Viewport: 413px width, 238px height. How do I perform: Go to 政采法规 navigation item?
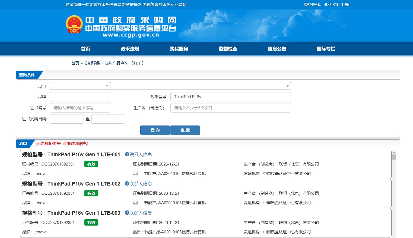130,49
